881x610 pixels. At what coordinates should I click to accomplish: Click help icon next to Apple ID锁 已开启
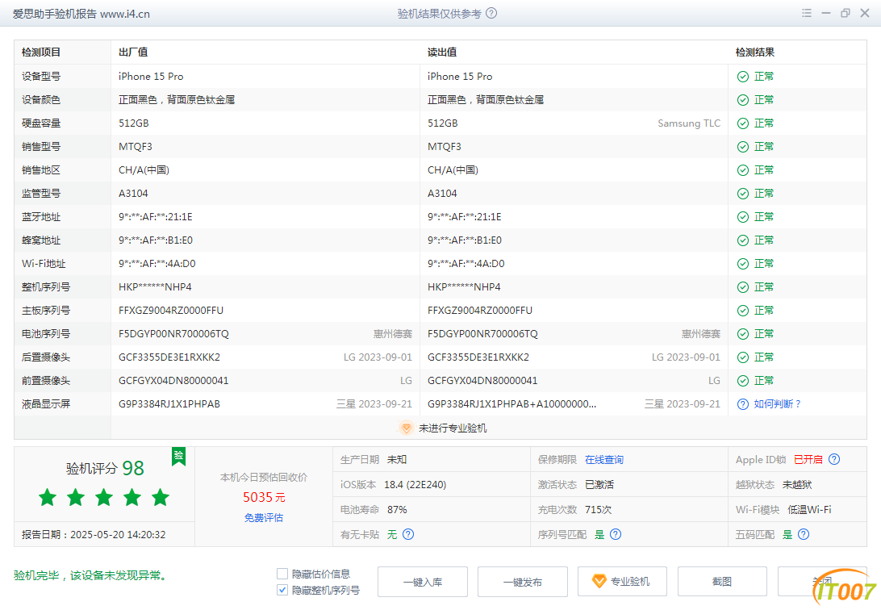834,459
